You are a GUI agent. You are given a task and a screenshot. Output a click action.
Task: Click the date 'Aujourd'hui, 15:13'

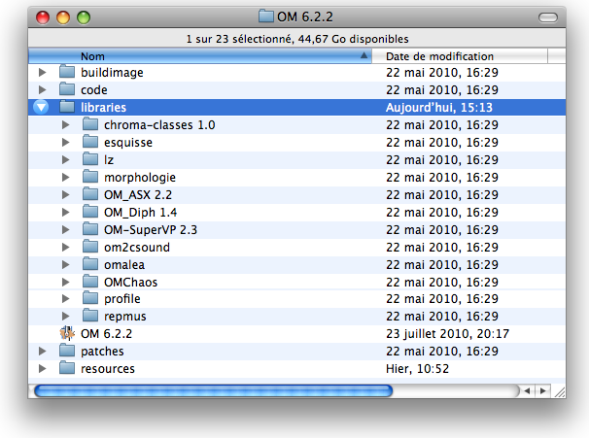[439, 108]
